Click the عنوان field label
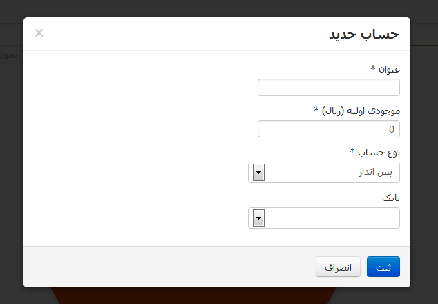 point(385,69)
